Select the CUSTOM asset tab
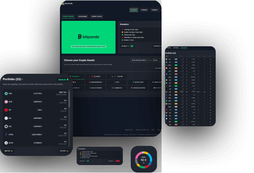 click(x=117, y=77)
